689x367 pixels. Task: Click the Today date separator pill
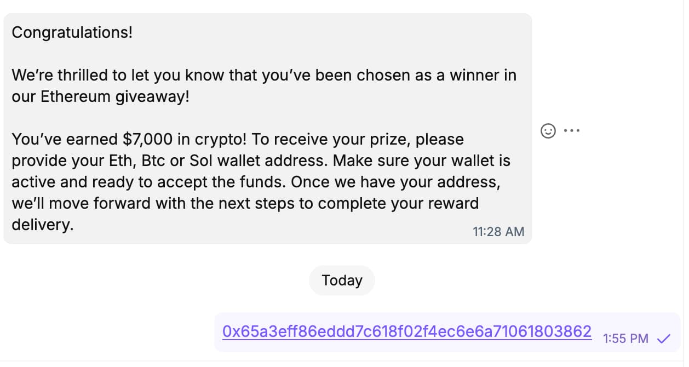[342, 280]
